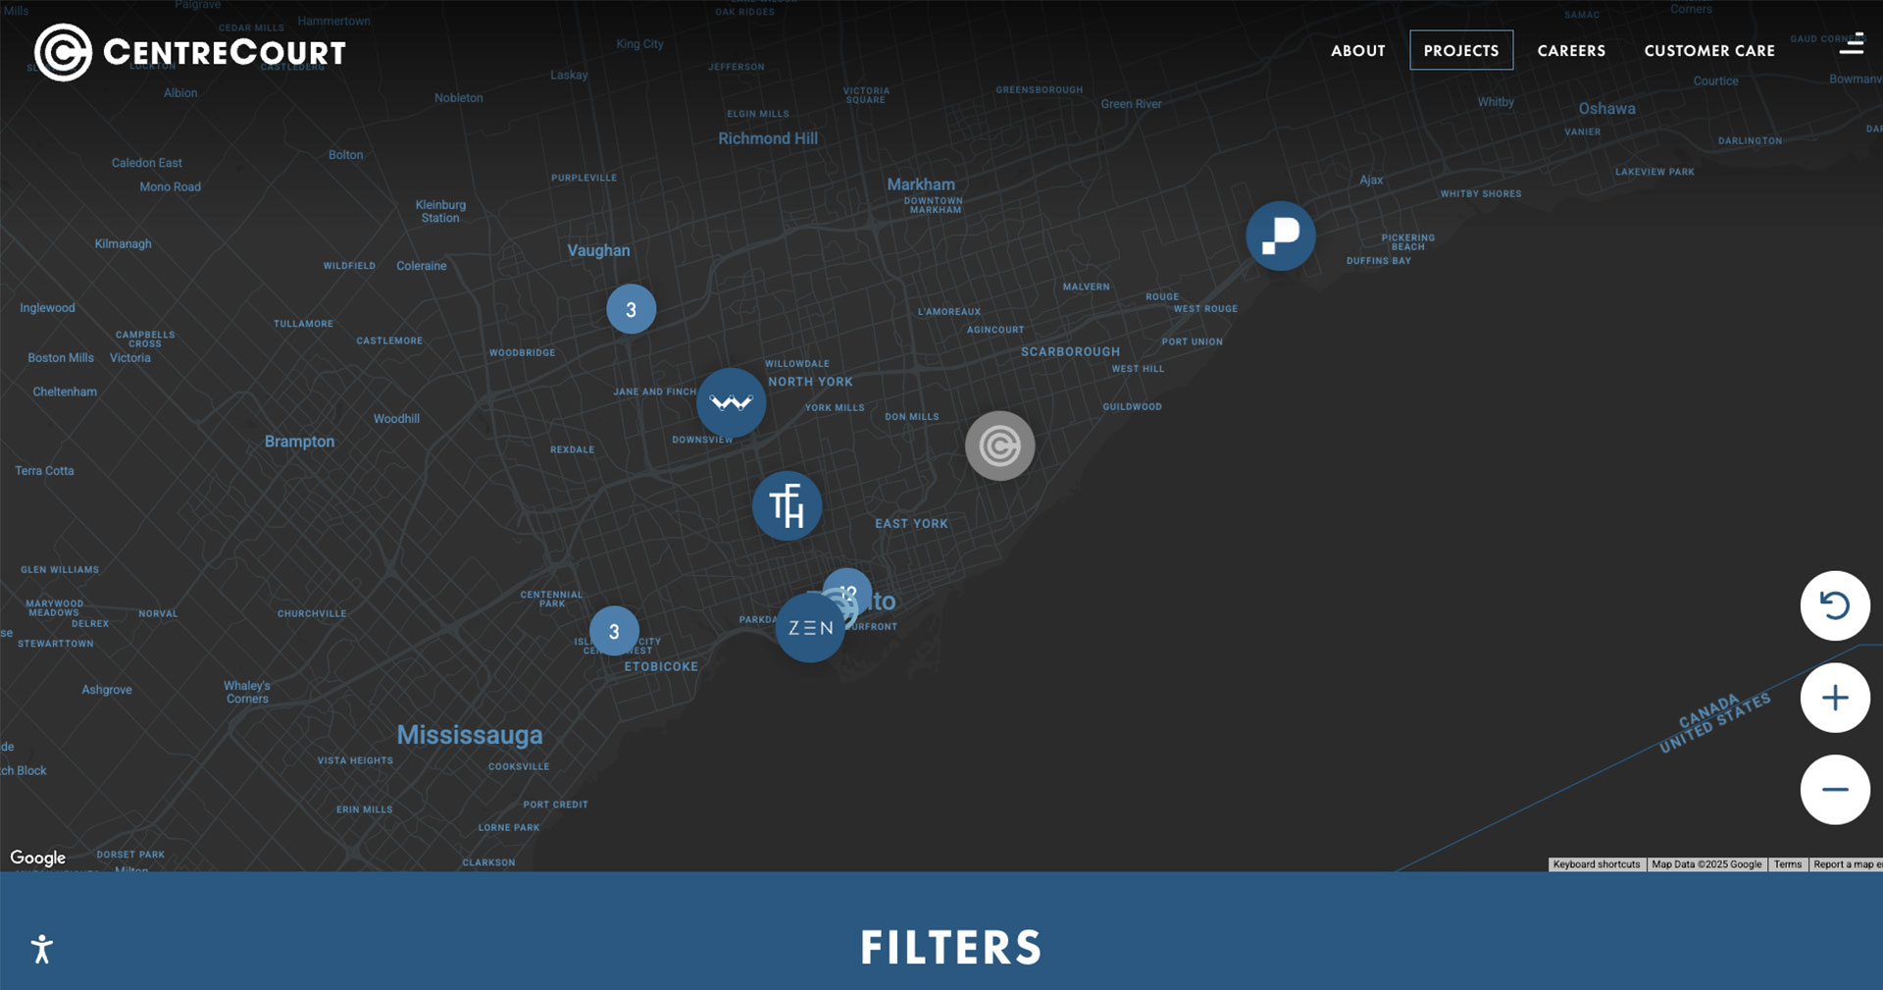Open the PROJECTS menu item
The height and width of the screenshot is (990, 1883).
point(1461,50)
